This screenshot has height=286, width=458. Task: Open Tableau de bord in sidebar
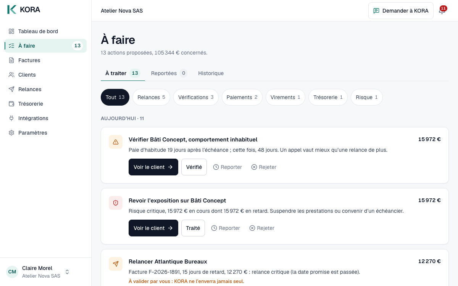[46, 31]
